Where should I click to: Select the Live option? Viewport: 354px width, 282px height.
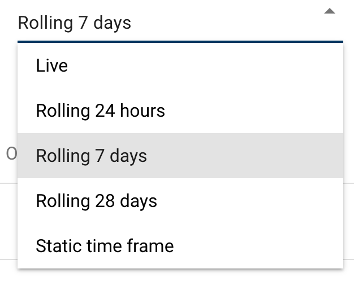(x=52, y=65)
